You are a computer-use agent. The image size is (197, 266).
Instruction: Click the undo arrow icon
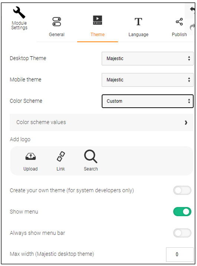(x=192, y=9)
